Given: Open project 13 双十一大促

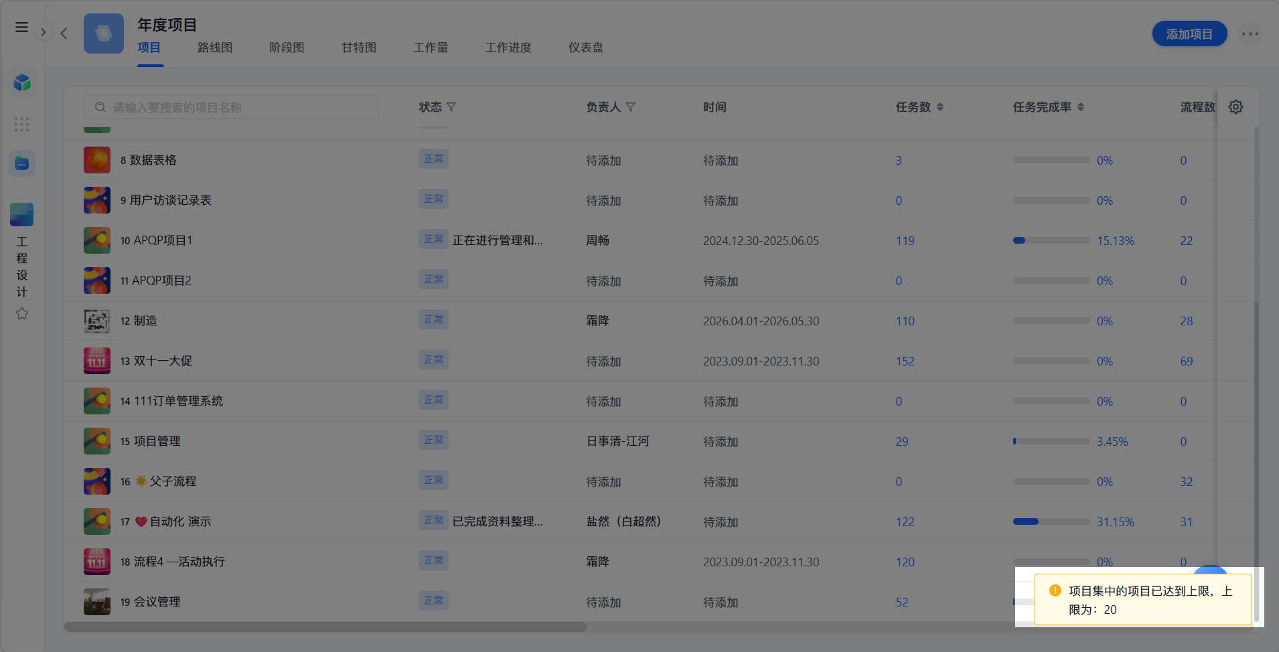Looking at the screenshot, I should [x=156, y=361].
